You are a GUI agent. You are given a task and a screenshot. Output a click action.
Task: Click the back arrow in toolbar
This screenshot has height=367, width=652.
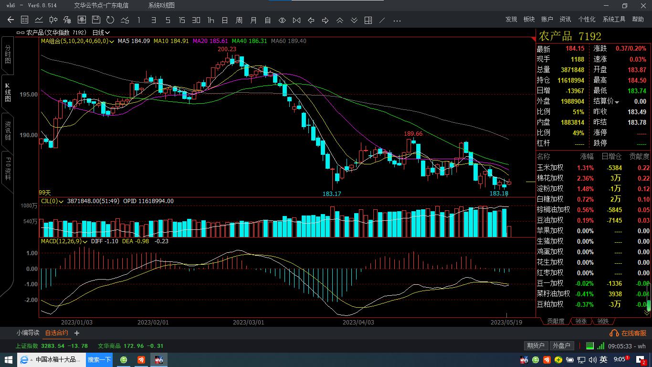(x=11, y=20)
